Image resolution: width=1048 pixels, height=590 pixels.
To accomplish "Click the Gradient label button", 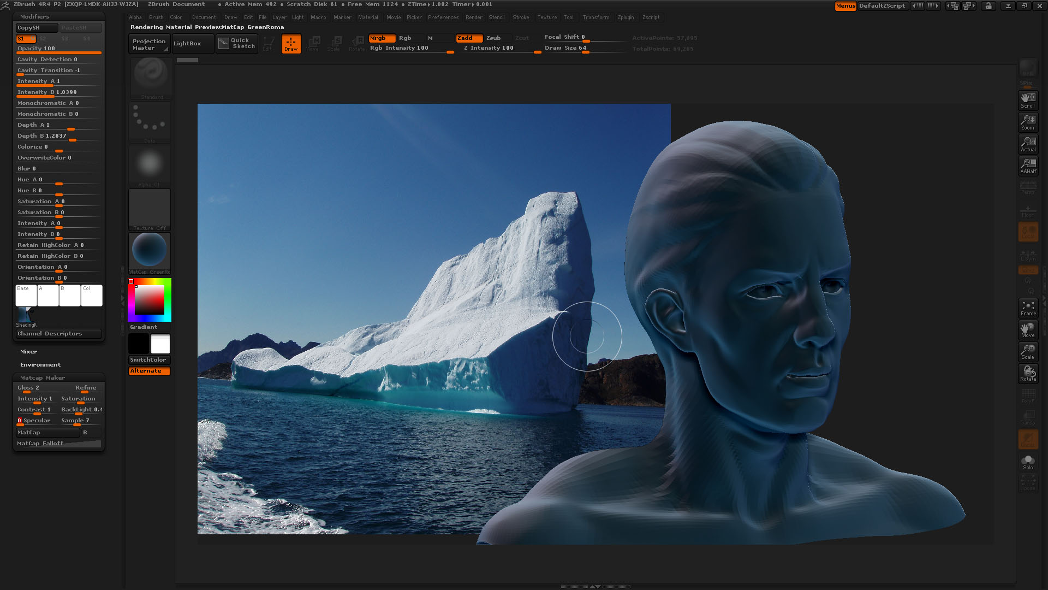I will tap(149, 327).
